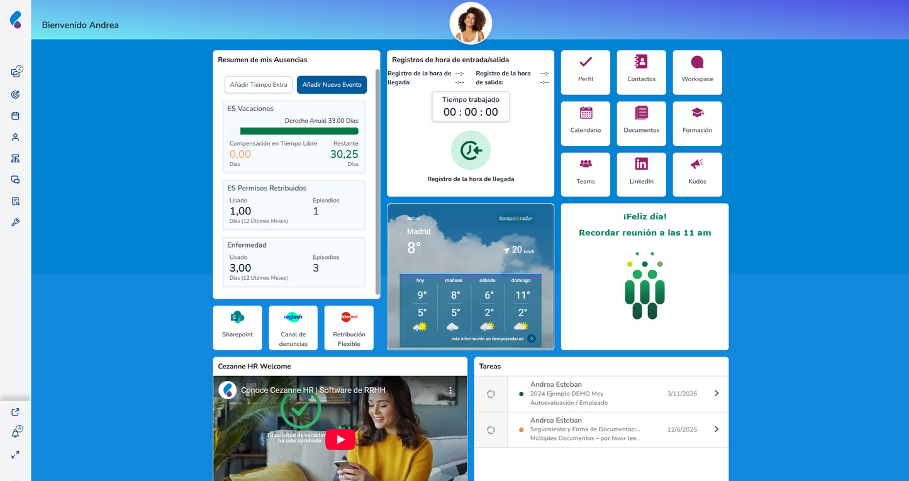Screen dimensions: 909x481
Task: Open the weather more-info arrow
Action: (532, 338)
